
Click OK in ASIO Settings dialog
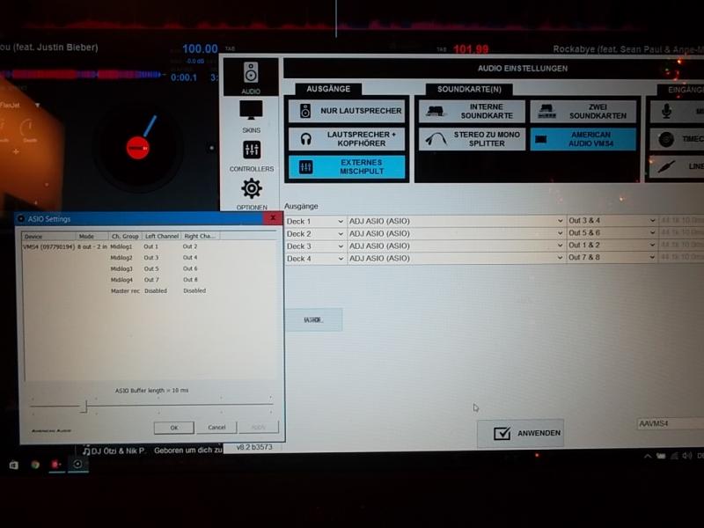173,428
